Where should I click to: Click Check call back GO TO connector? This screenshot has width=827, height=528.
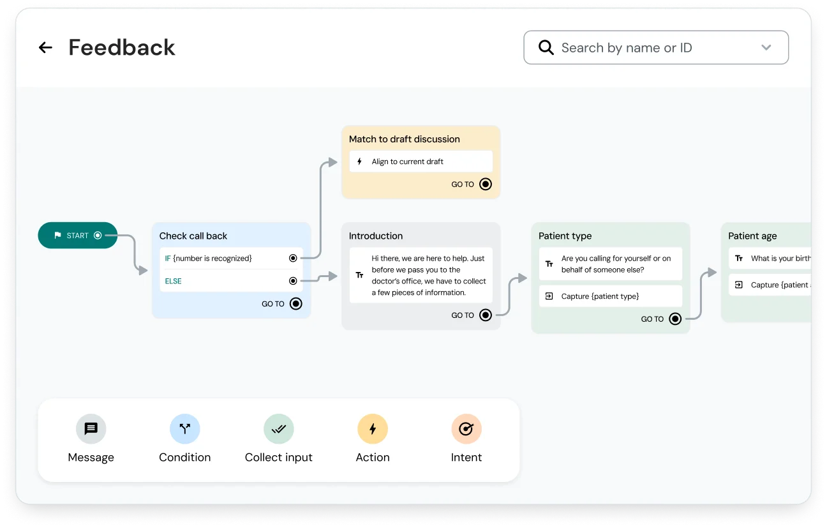296,304
